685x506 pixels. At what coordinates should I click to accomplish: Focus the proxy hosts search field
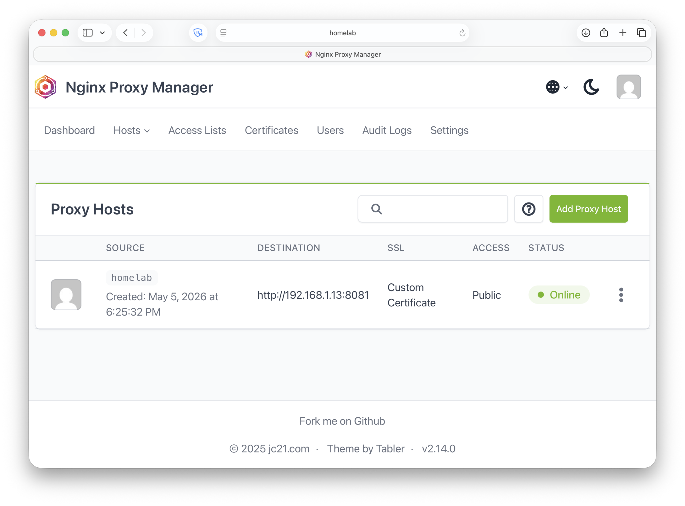click(x=433, y=209)
